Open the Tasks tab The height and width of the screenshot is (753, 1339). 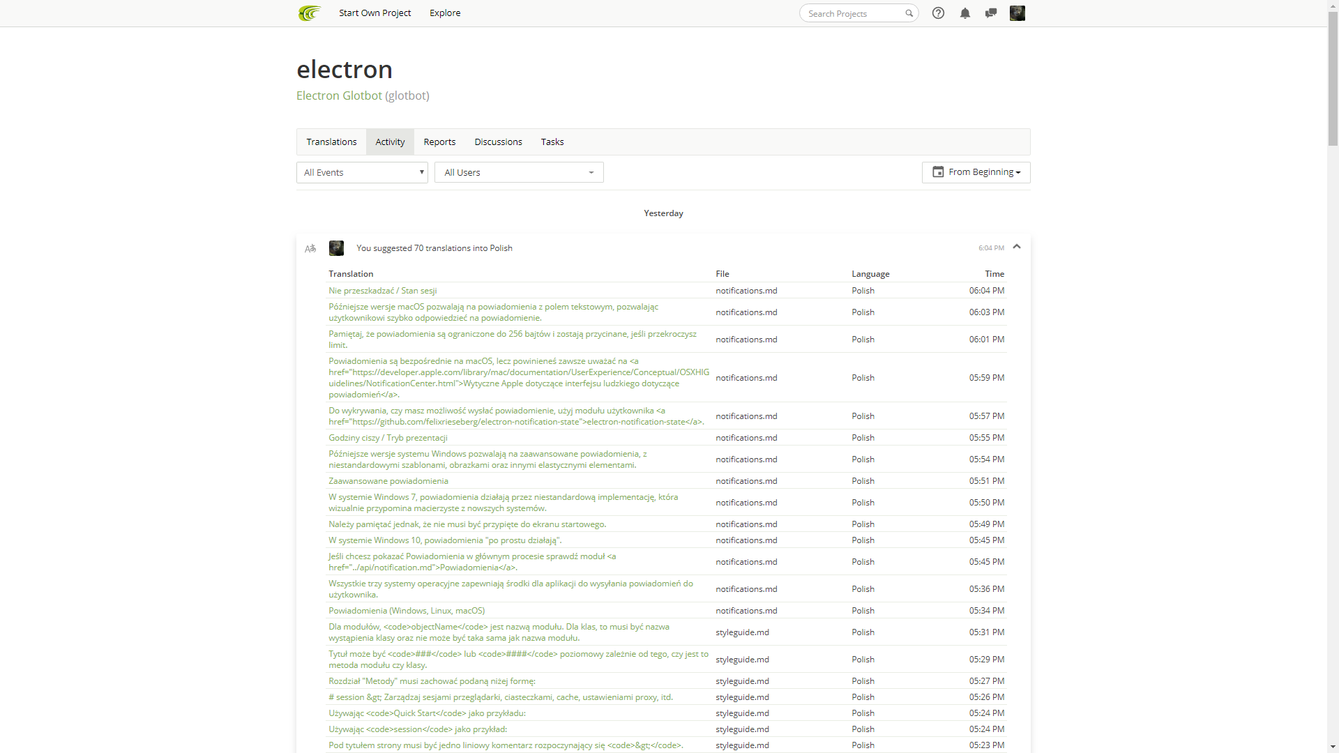(x=552, y=142)
